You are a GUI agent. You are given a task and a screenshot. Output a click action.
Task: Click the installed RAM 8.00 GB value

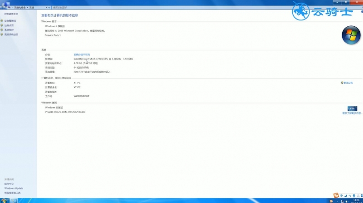86,63
